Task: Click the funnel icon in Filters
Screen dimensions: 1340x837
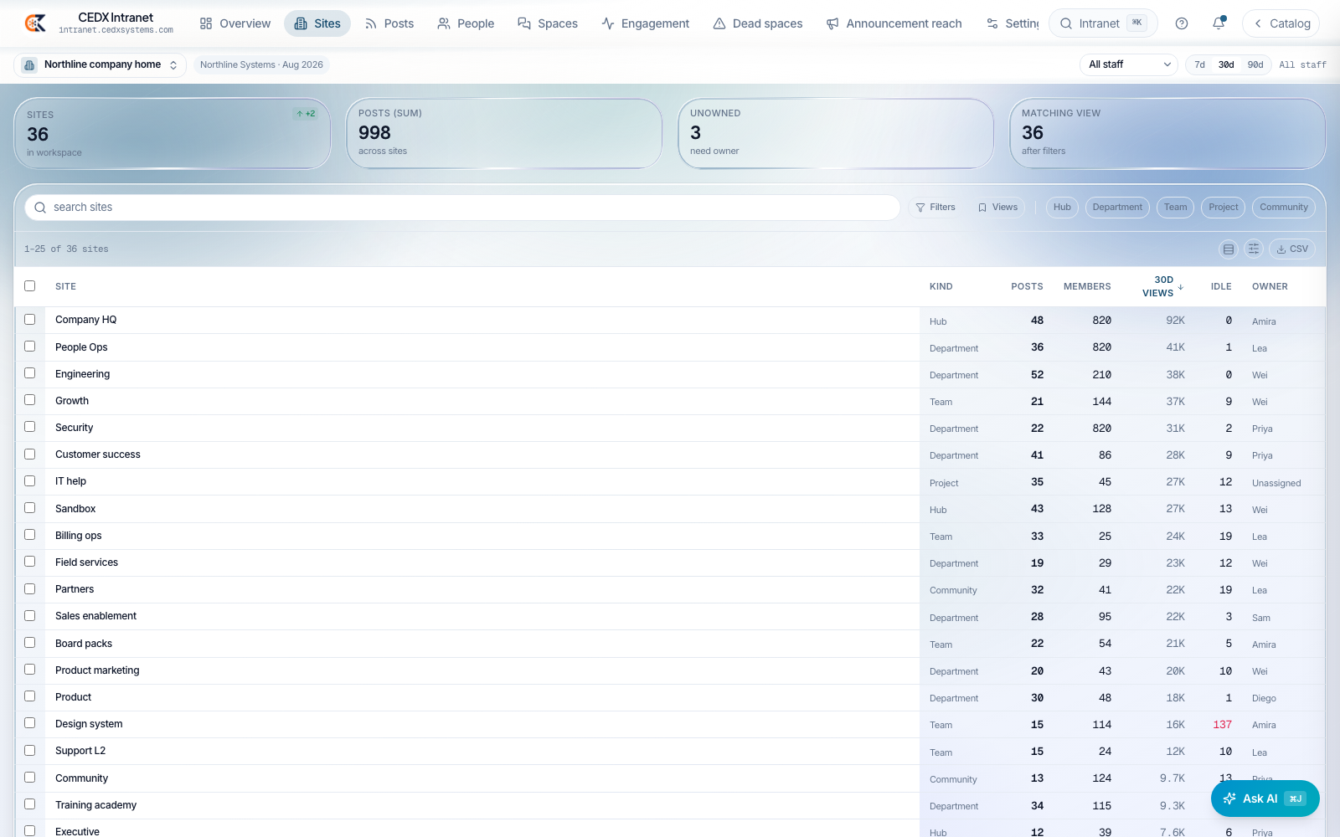Action: [920, 208]
